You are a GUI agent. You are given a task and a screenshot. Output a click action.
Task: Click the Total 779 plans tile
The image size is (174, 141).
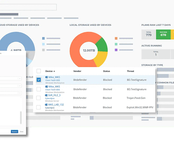(149, 35)
